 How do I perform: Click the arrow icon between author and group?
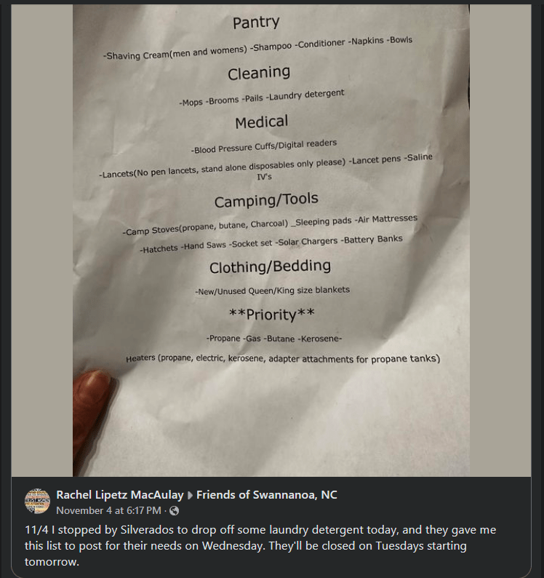click(191, 496)
